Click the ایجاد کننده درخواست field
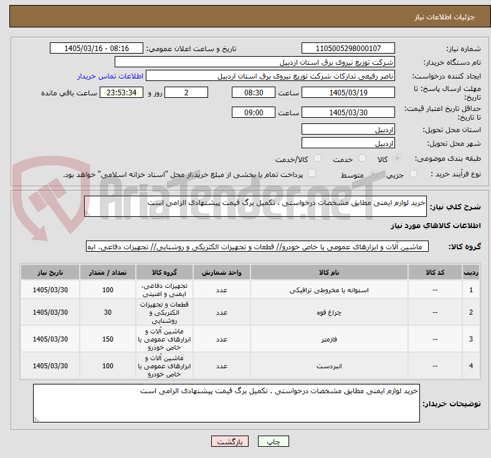491x458 pixels. pos(270,76)
